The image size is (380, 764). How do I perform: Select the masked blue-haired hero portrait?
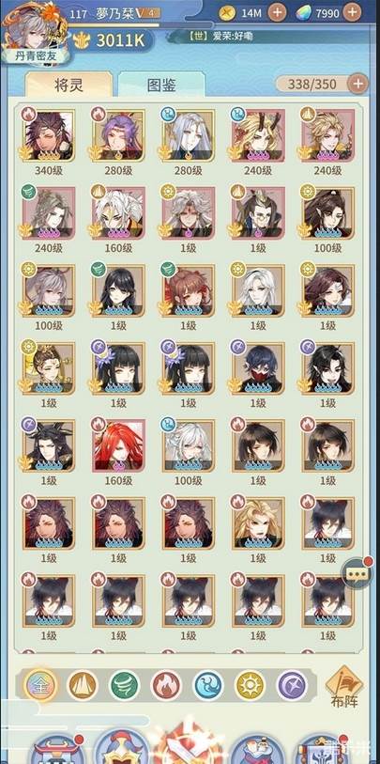point(258,367)
